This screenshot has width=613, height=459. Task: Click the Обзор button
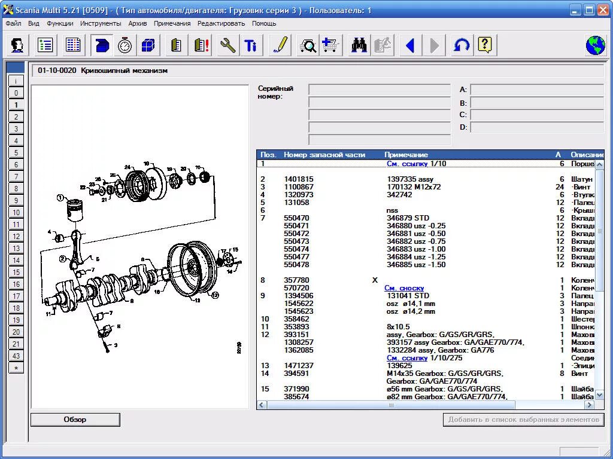point(75,420)
